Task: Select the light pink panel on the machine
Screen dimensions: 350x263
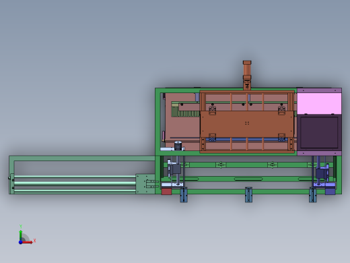Action: click(x=319, y=104)
